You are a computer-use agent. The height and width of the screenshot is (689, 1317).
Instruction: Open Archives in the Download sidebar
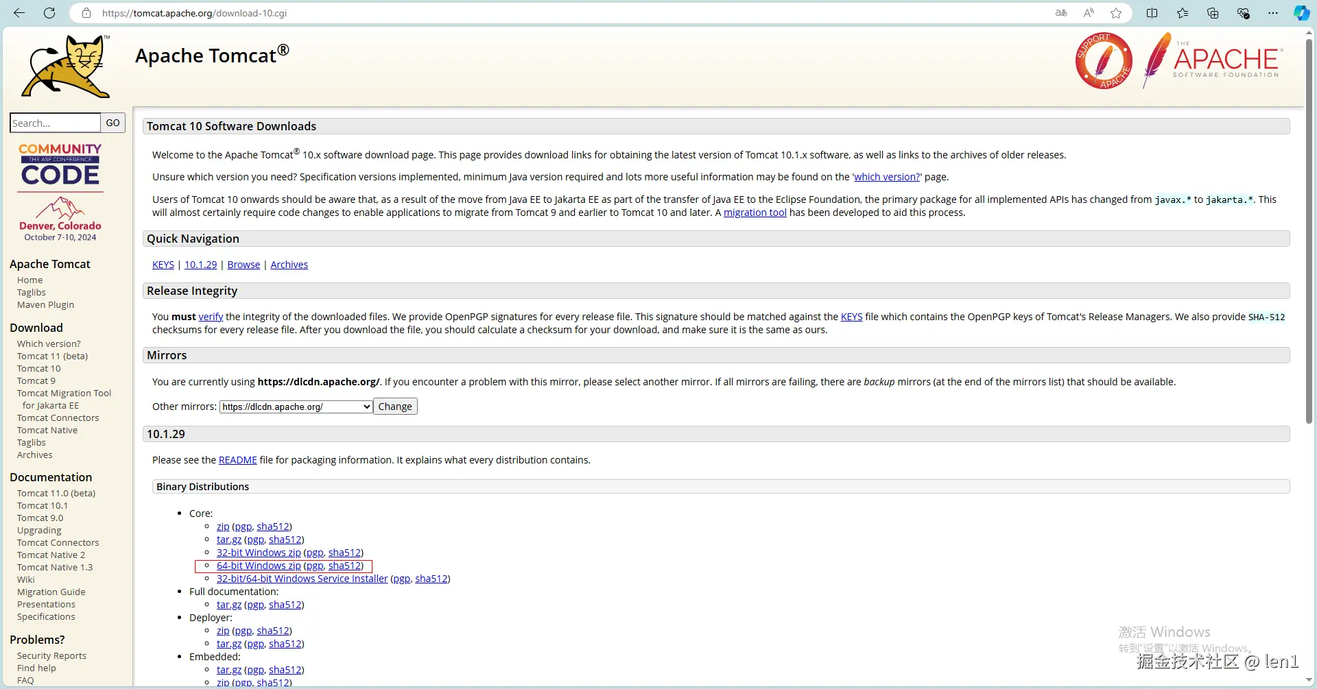point(34,455)
